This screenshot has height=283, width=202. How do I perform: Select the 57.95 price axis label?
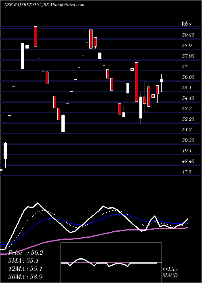188,56
